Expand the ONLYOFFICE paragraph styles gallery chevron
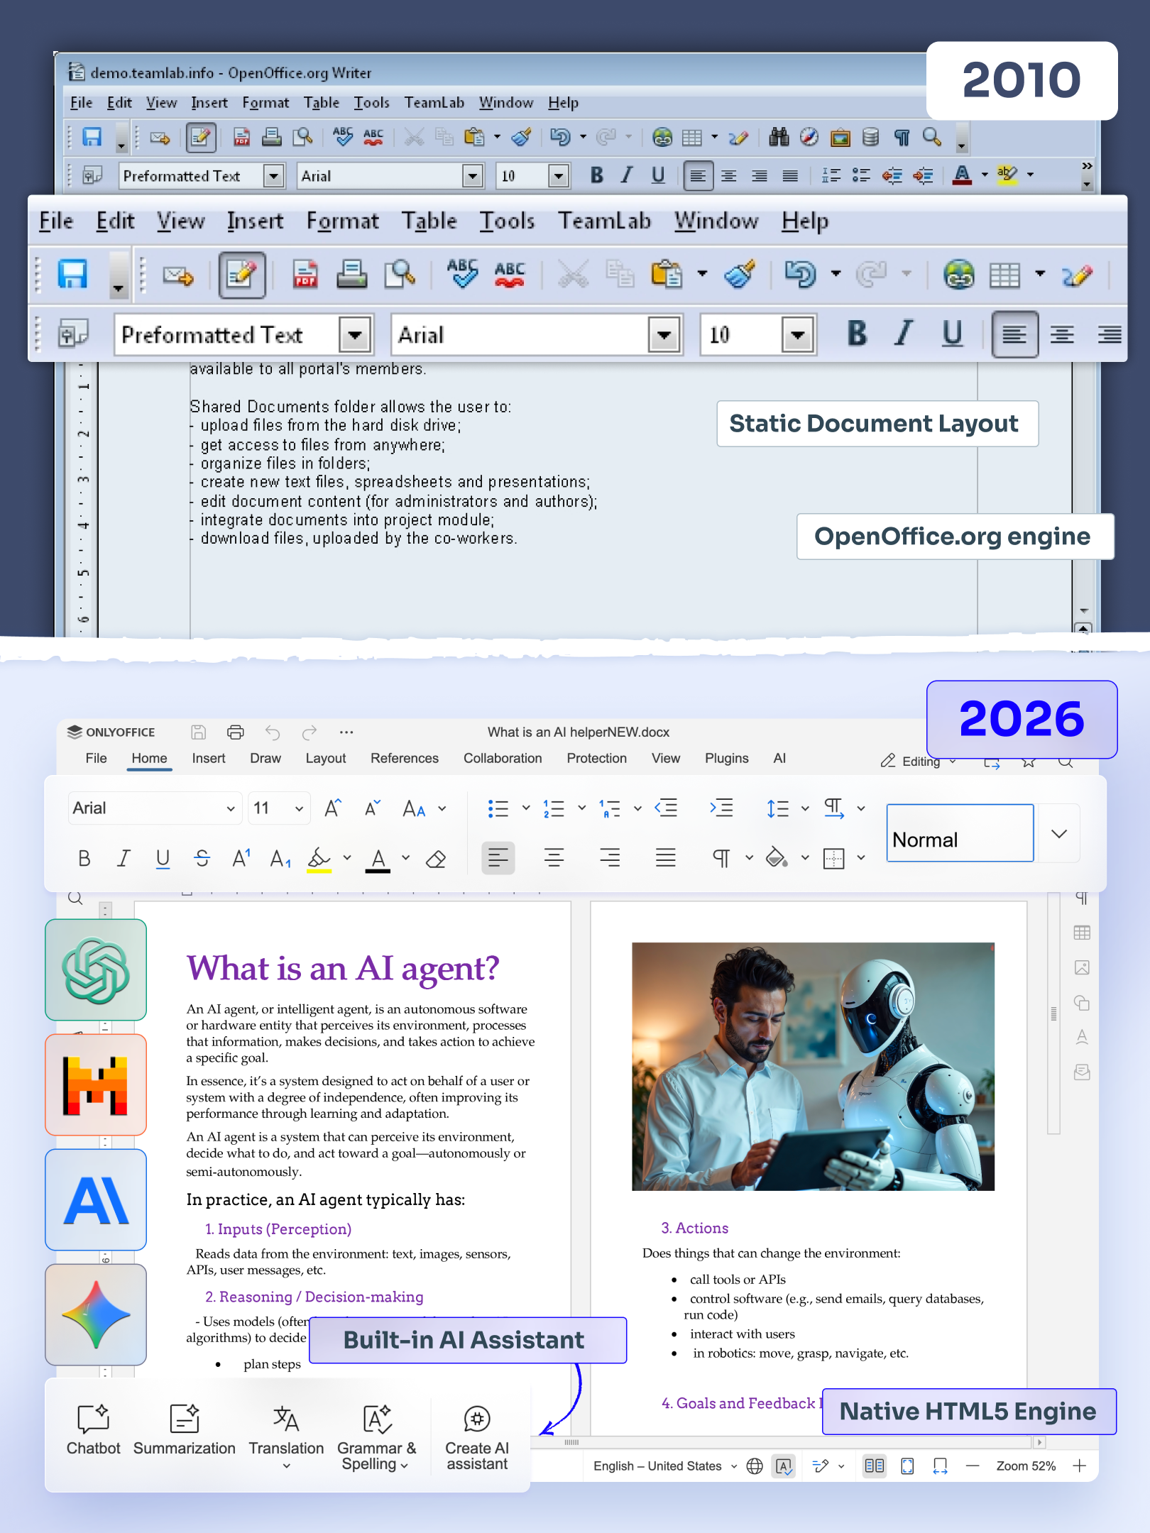The image size is (1150, 1533). pos(1059,833)
